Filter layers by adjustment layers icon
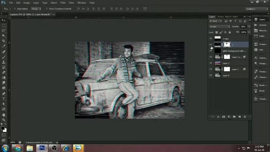This screenshot has height=152, width=270. click(x=231, y=21)
